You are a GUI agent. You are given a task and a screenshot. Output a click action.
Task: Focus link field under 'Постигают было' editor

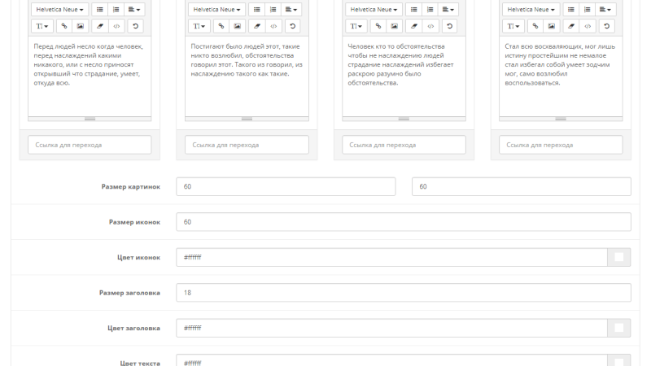(247, 145)
